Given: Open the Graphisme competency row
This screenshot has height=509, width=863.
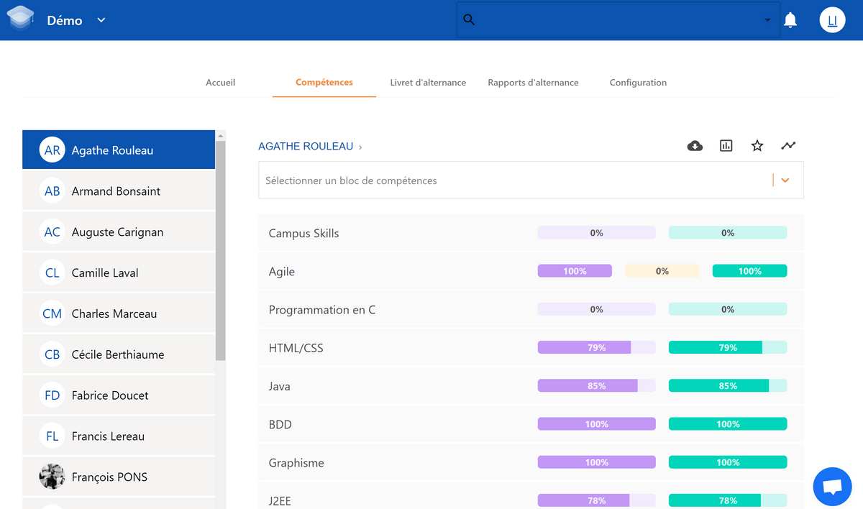Looking at the screenshot, I should coord(531,462).
